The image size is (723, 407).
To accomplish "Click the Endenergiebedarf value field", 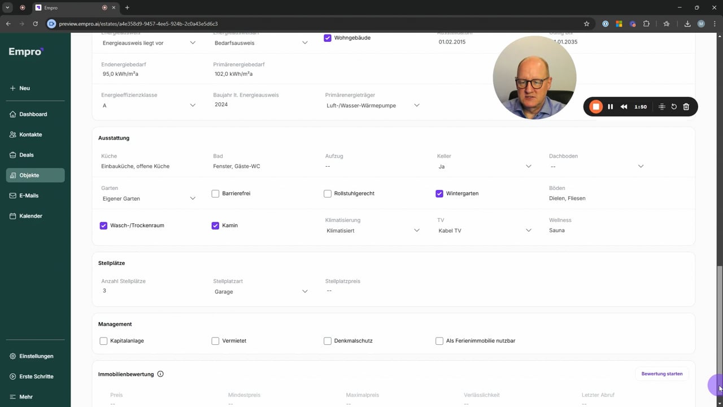I will [x=149, y=74].
